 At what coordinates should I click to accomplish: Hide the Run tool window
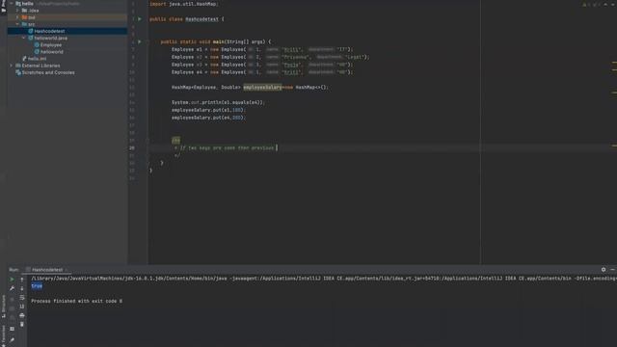pos(613,270)
